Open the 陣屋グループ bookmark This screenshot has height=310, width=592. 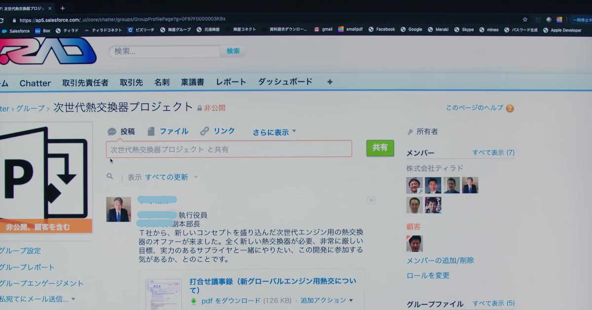tap(175, 30)
